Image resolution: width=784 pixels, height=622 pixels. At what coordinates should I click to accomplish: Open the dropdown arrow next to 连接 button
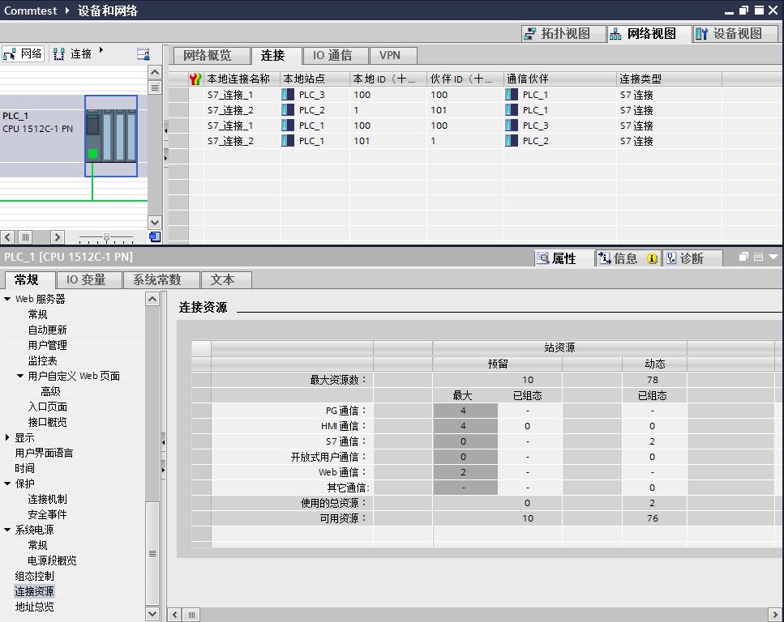pyautogui.click(x=101, y=50)
